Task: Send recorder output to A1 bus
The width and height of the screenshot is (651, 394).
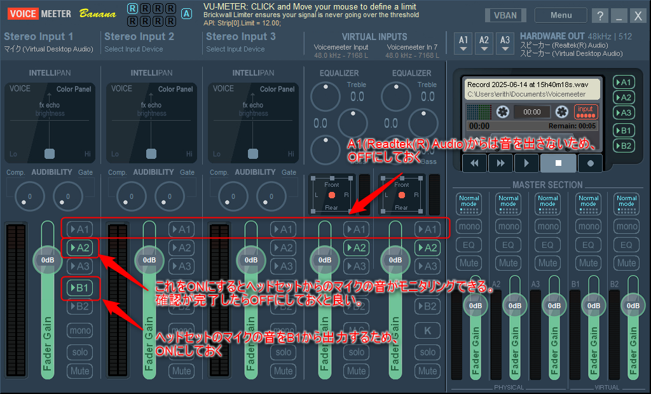Action: (x=624, y=82)
